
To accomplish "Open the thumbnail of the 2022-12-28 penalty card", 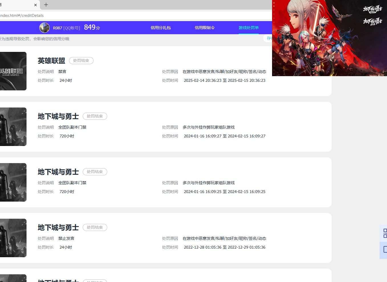I will (13, 238).
